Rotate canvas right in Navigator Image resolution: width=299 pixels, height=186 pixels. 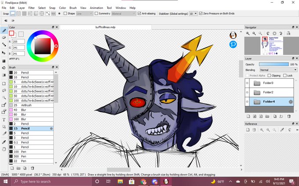click(281, 33)
